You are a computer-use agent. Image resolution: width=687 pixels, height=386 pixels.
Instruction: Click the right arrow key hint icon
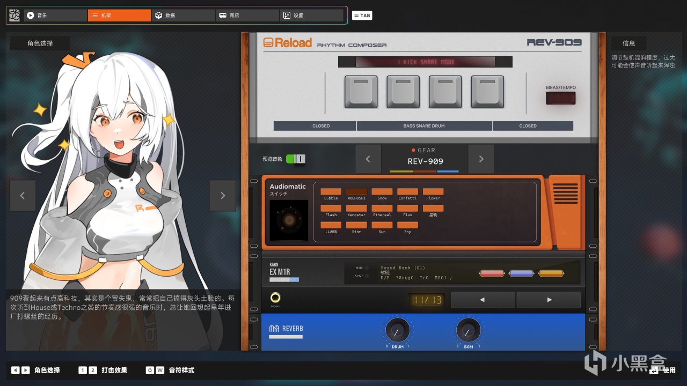[25, 370]
